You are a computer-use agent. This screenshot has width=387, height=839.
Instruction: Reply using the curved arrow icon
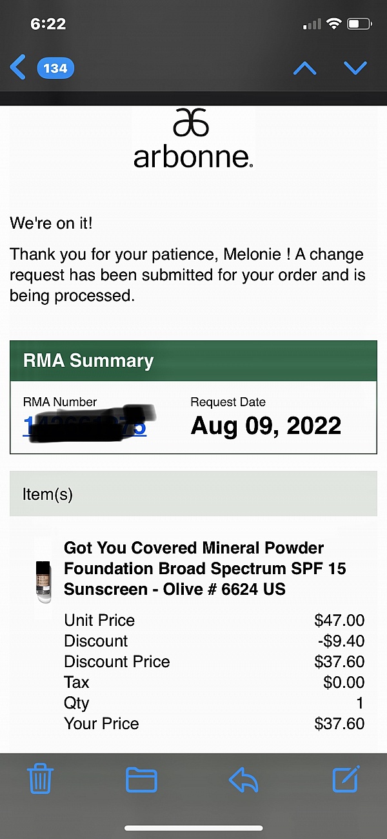point(244,780)
